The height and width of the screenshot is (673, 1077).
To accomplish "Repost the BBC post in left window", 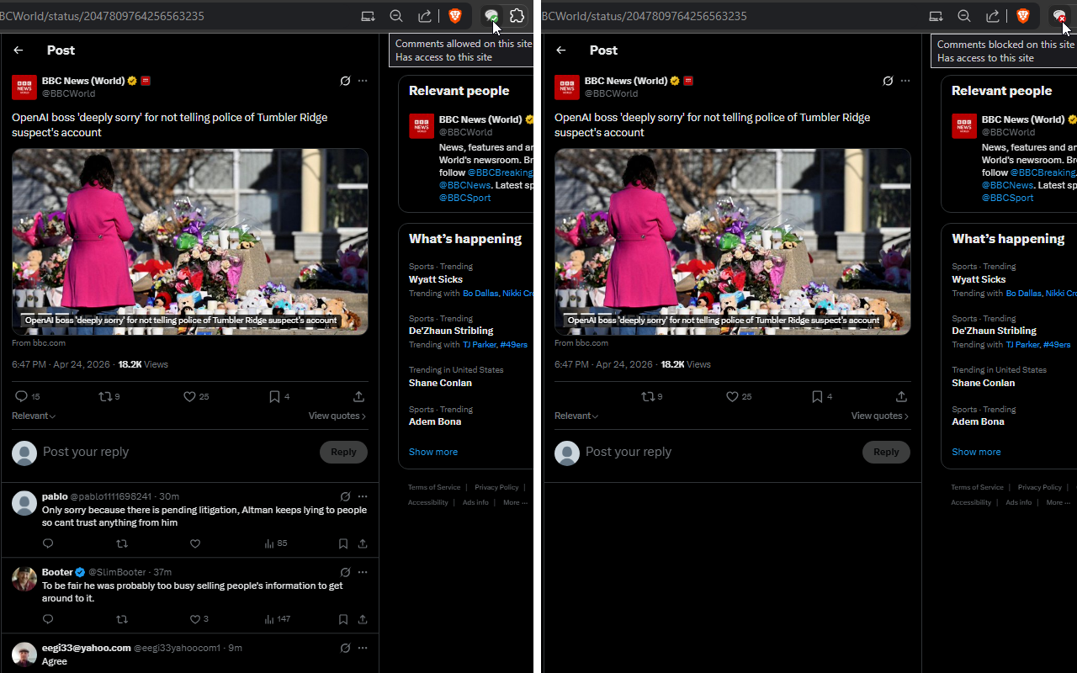I will point(109,396).
